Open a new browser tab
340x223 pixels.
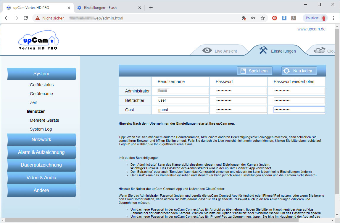pyautogui.click(x=151, y=8)
